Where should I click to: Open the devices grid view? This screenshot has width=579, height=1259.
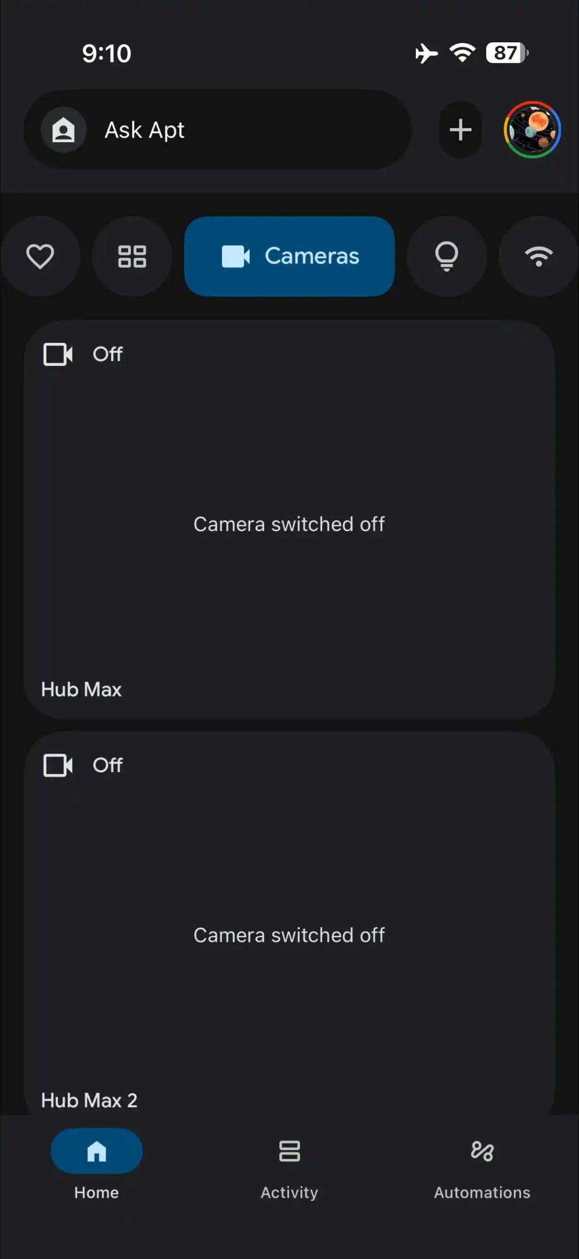pos(132,256)
